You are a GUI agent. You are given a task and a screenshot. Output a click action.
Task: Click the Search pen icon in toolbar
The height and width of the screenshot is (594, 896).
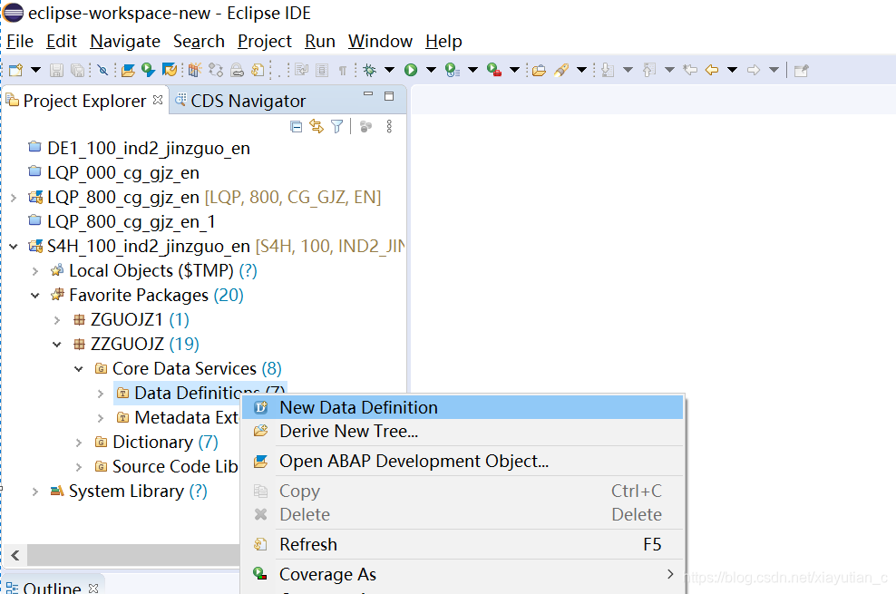coord(561,70)
